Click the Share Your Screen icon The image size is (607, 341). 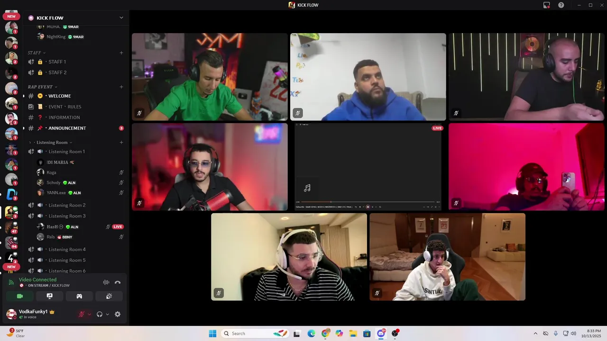(49, 296)
